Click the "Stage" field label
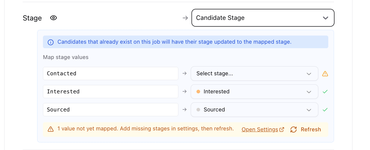The height and width of the screenshot is (150, 370). tap(32, 18)
